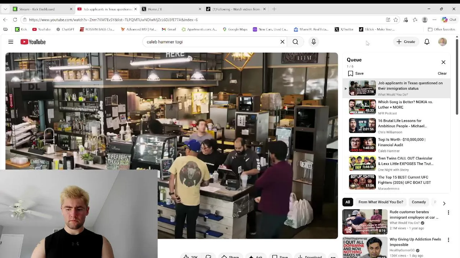Viewport: 460px width, 258px height.
Task: Close the Queue panel
Action: (443, 62)
